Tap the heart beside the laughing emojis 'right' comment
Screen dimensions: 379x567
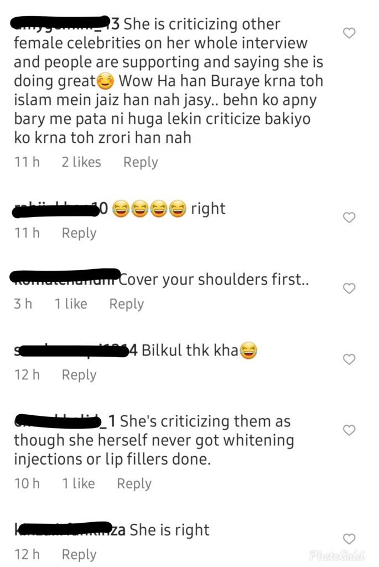coord(349,217)
